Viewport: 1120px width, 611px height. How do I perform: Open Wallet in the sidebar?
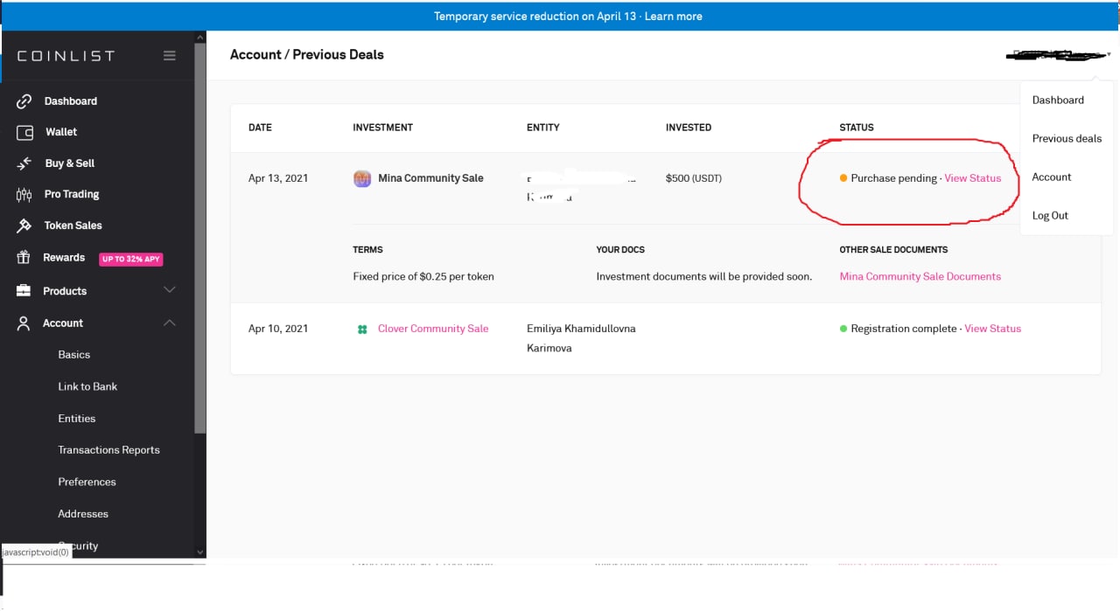point(61,132)
